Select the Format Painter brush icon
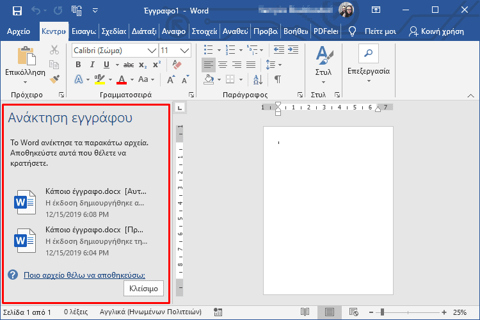 click(x=54, y=79)
